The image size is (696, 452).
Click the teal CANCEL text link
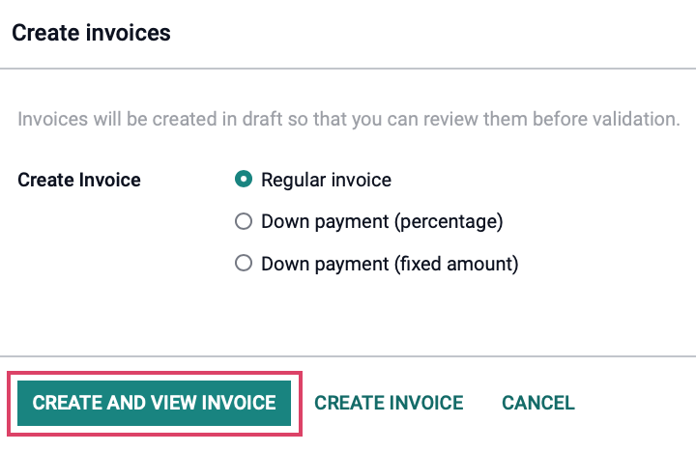[x=538, y=403]
